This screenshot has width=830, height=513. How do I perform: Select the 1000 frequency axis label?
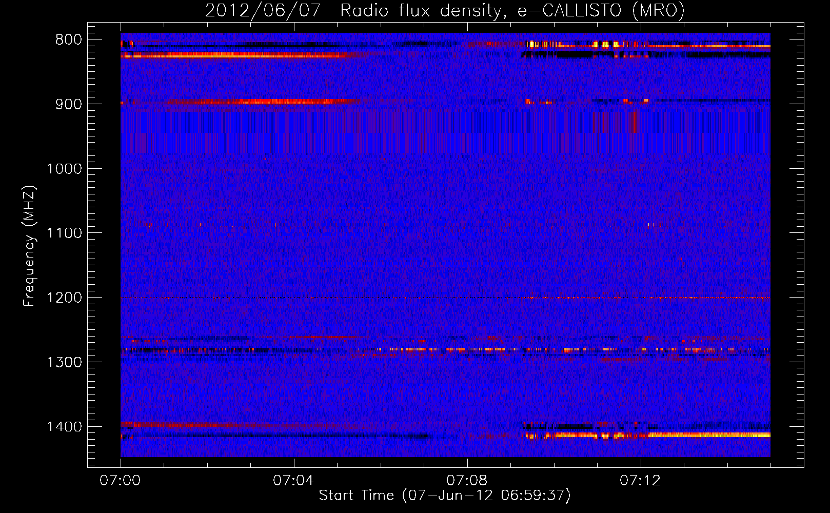tap(64, 169)
